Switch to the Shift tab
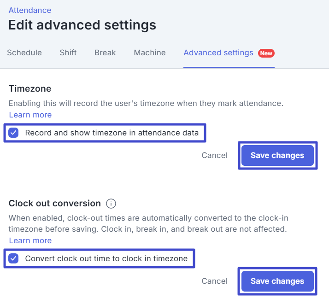This screenshot has height=304, width=329. (x=68, y=53)
